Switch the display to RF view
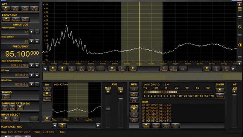This screenshot has height=137, width=243. (62, 69)
